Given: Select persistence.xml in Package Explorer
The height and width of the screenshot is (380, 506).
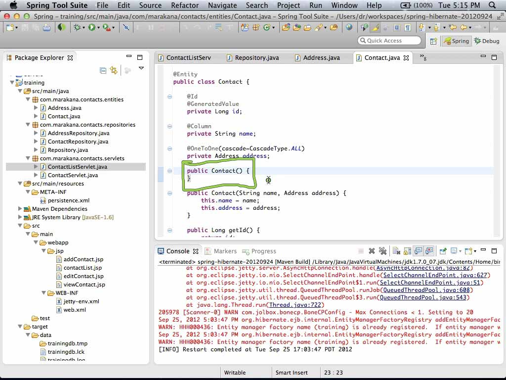Looking at the screenshot, I should click(x=68, y=200).
